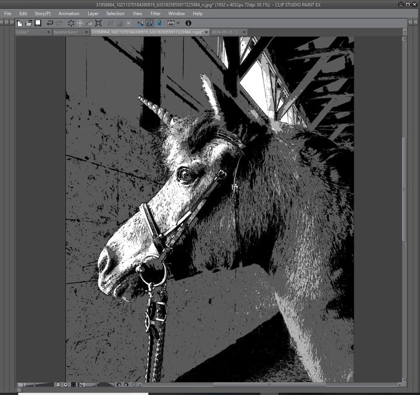Create a new document with New icon

[x=20, y=23]
